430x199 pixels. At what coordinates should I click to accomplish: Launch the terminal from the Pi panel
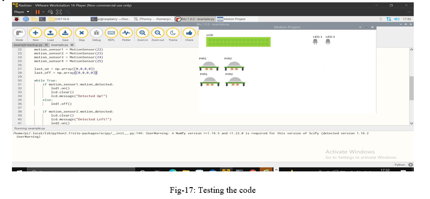pos(42,19)
